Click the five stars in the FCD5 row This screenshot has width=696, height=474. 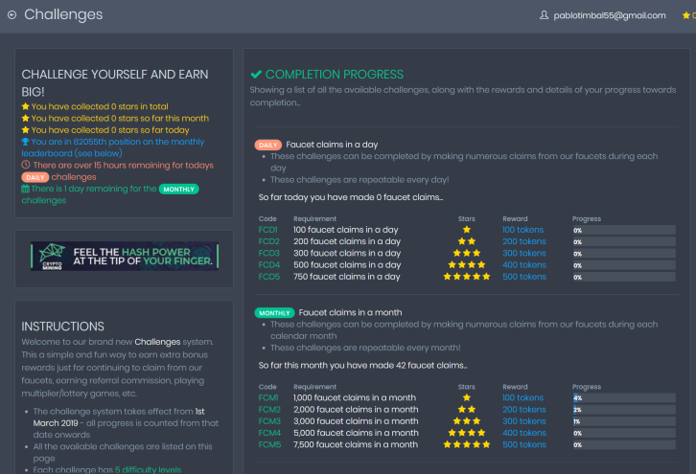(467, 277)
